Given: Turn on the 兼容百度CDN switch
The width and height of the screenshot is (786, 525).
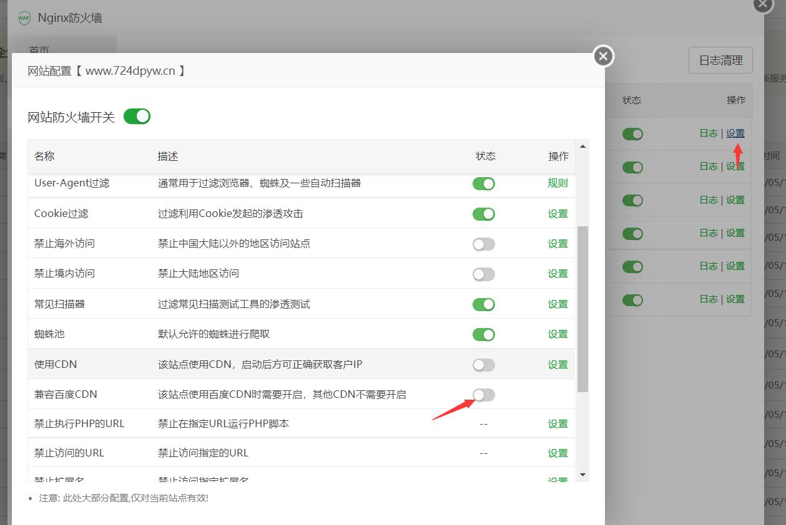Looking at the screenshot, I should click(x=484, y=395).
